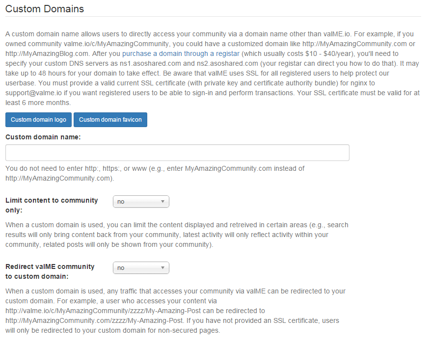Open the Limit content to community only dropdown
The height and width of the screenshot is (345, 430).
point(141,202)
